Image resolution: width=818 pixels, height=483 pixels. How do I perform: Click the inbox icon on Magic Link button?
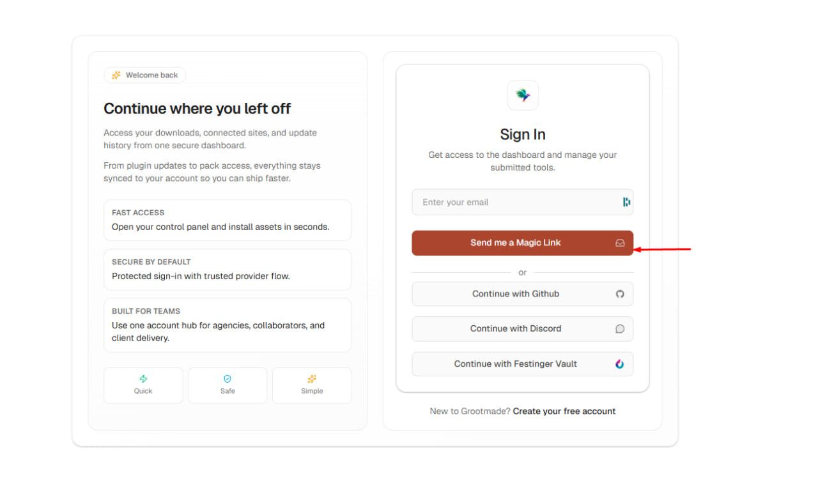pos(620,243)
